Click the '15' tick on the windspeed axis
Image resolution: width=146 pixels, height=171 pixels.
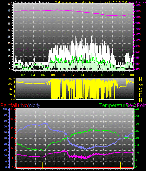9,50
